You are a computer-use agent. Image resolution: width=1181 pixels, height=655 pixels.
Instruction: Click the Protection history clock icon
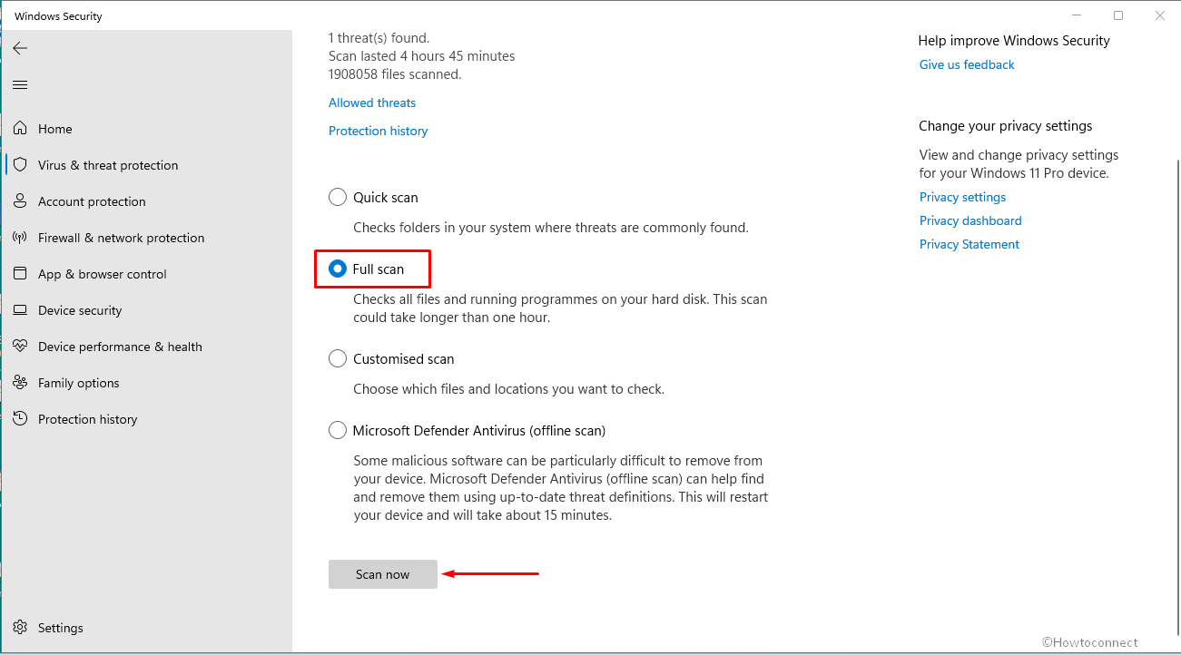pyautogui.click(x=20, y=419)
